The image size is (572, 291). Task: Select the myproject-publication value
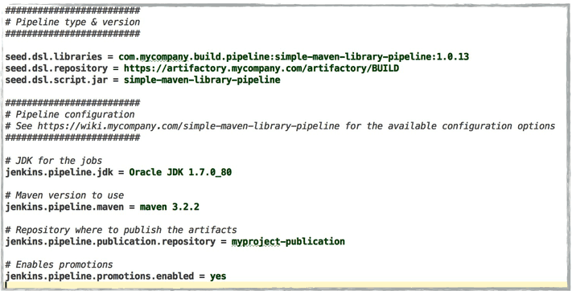(288, 241)
